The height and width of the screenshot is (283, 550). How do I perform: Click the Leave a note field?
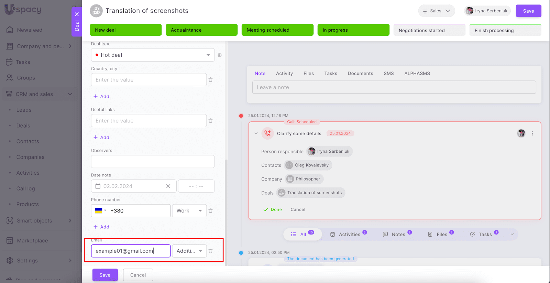(x=394, y=87)
